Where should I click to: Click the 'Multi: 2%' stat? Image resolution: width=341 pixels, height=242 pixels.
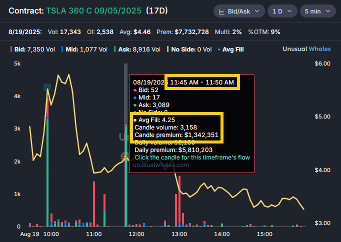coord(228,32)
